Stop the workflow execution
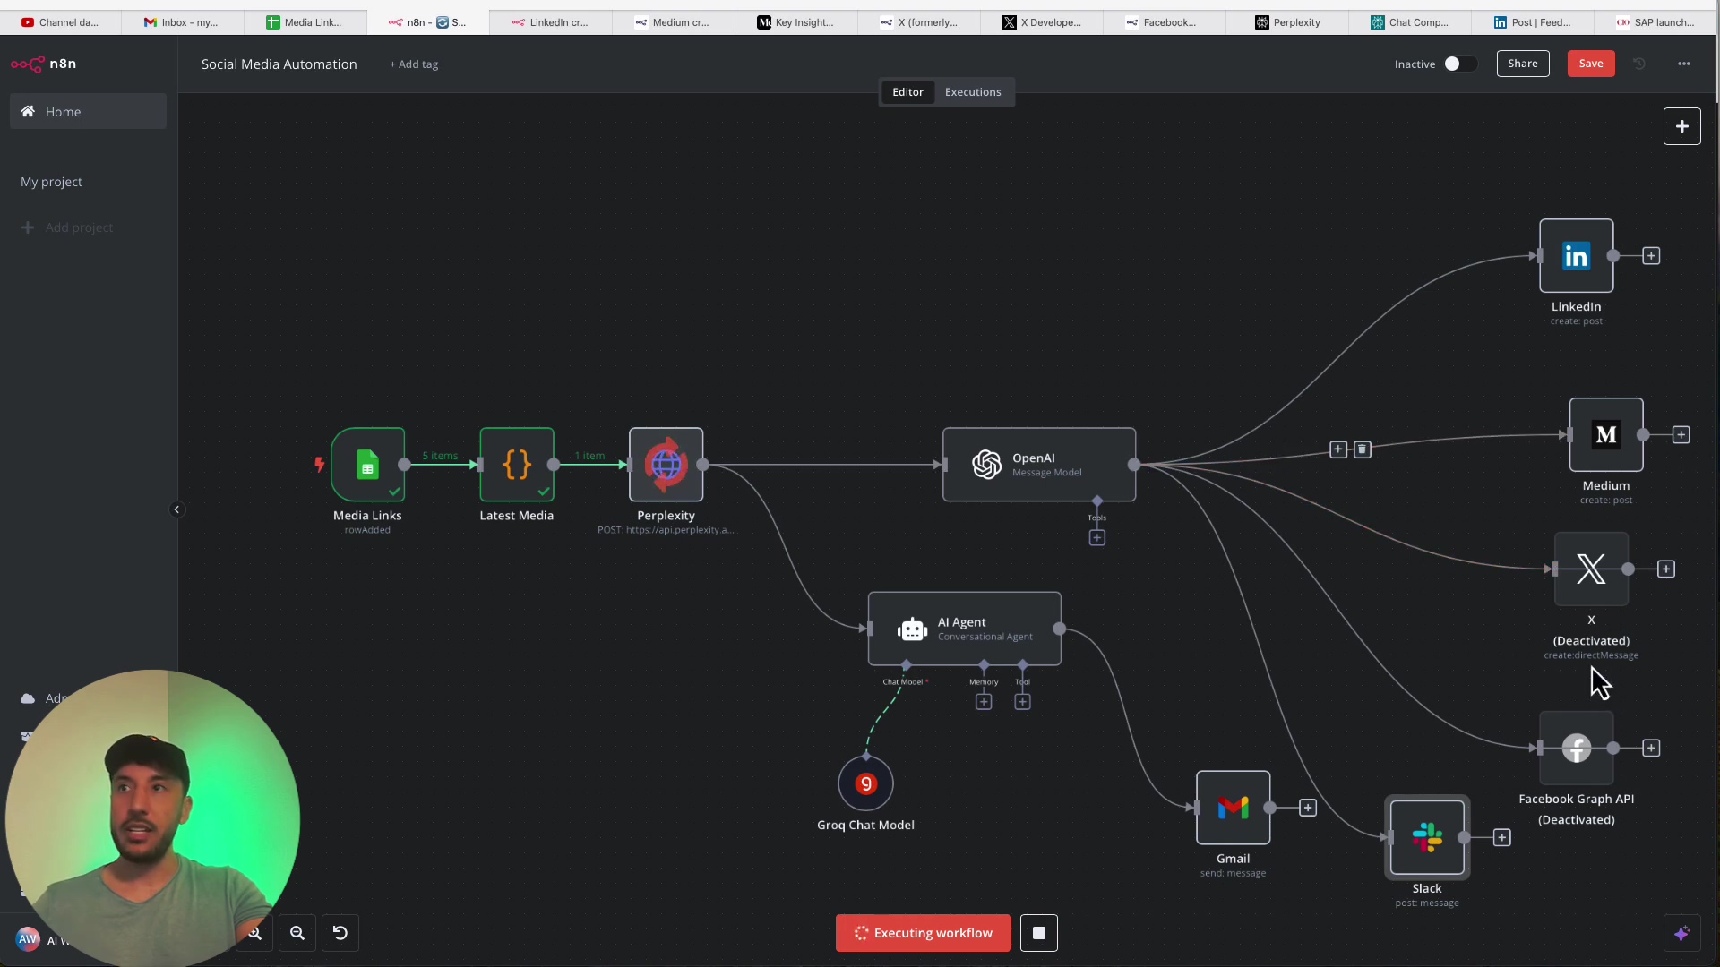This screenshot has height=967, width=1720. 1039,933
